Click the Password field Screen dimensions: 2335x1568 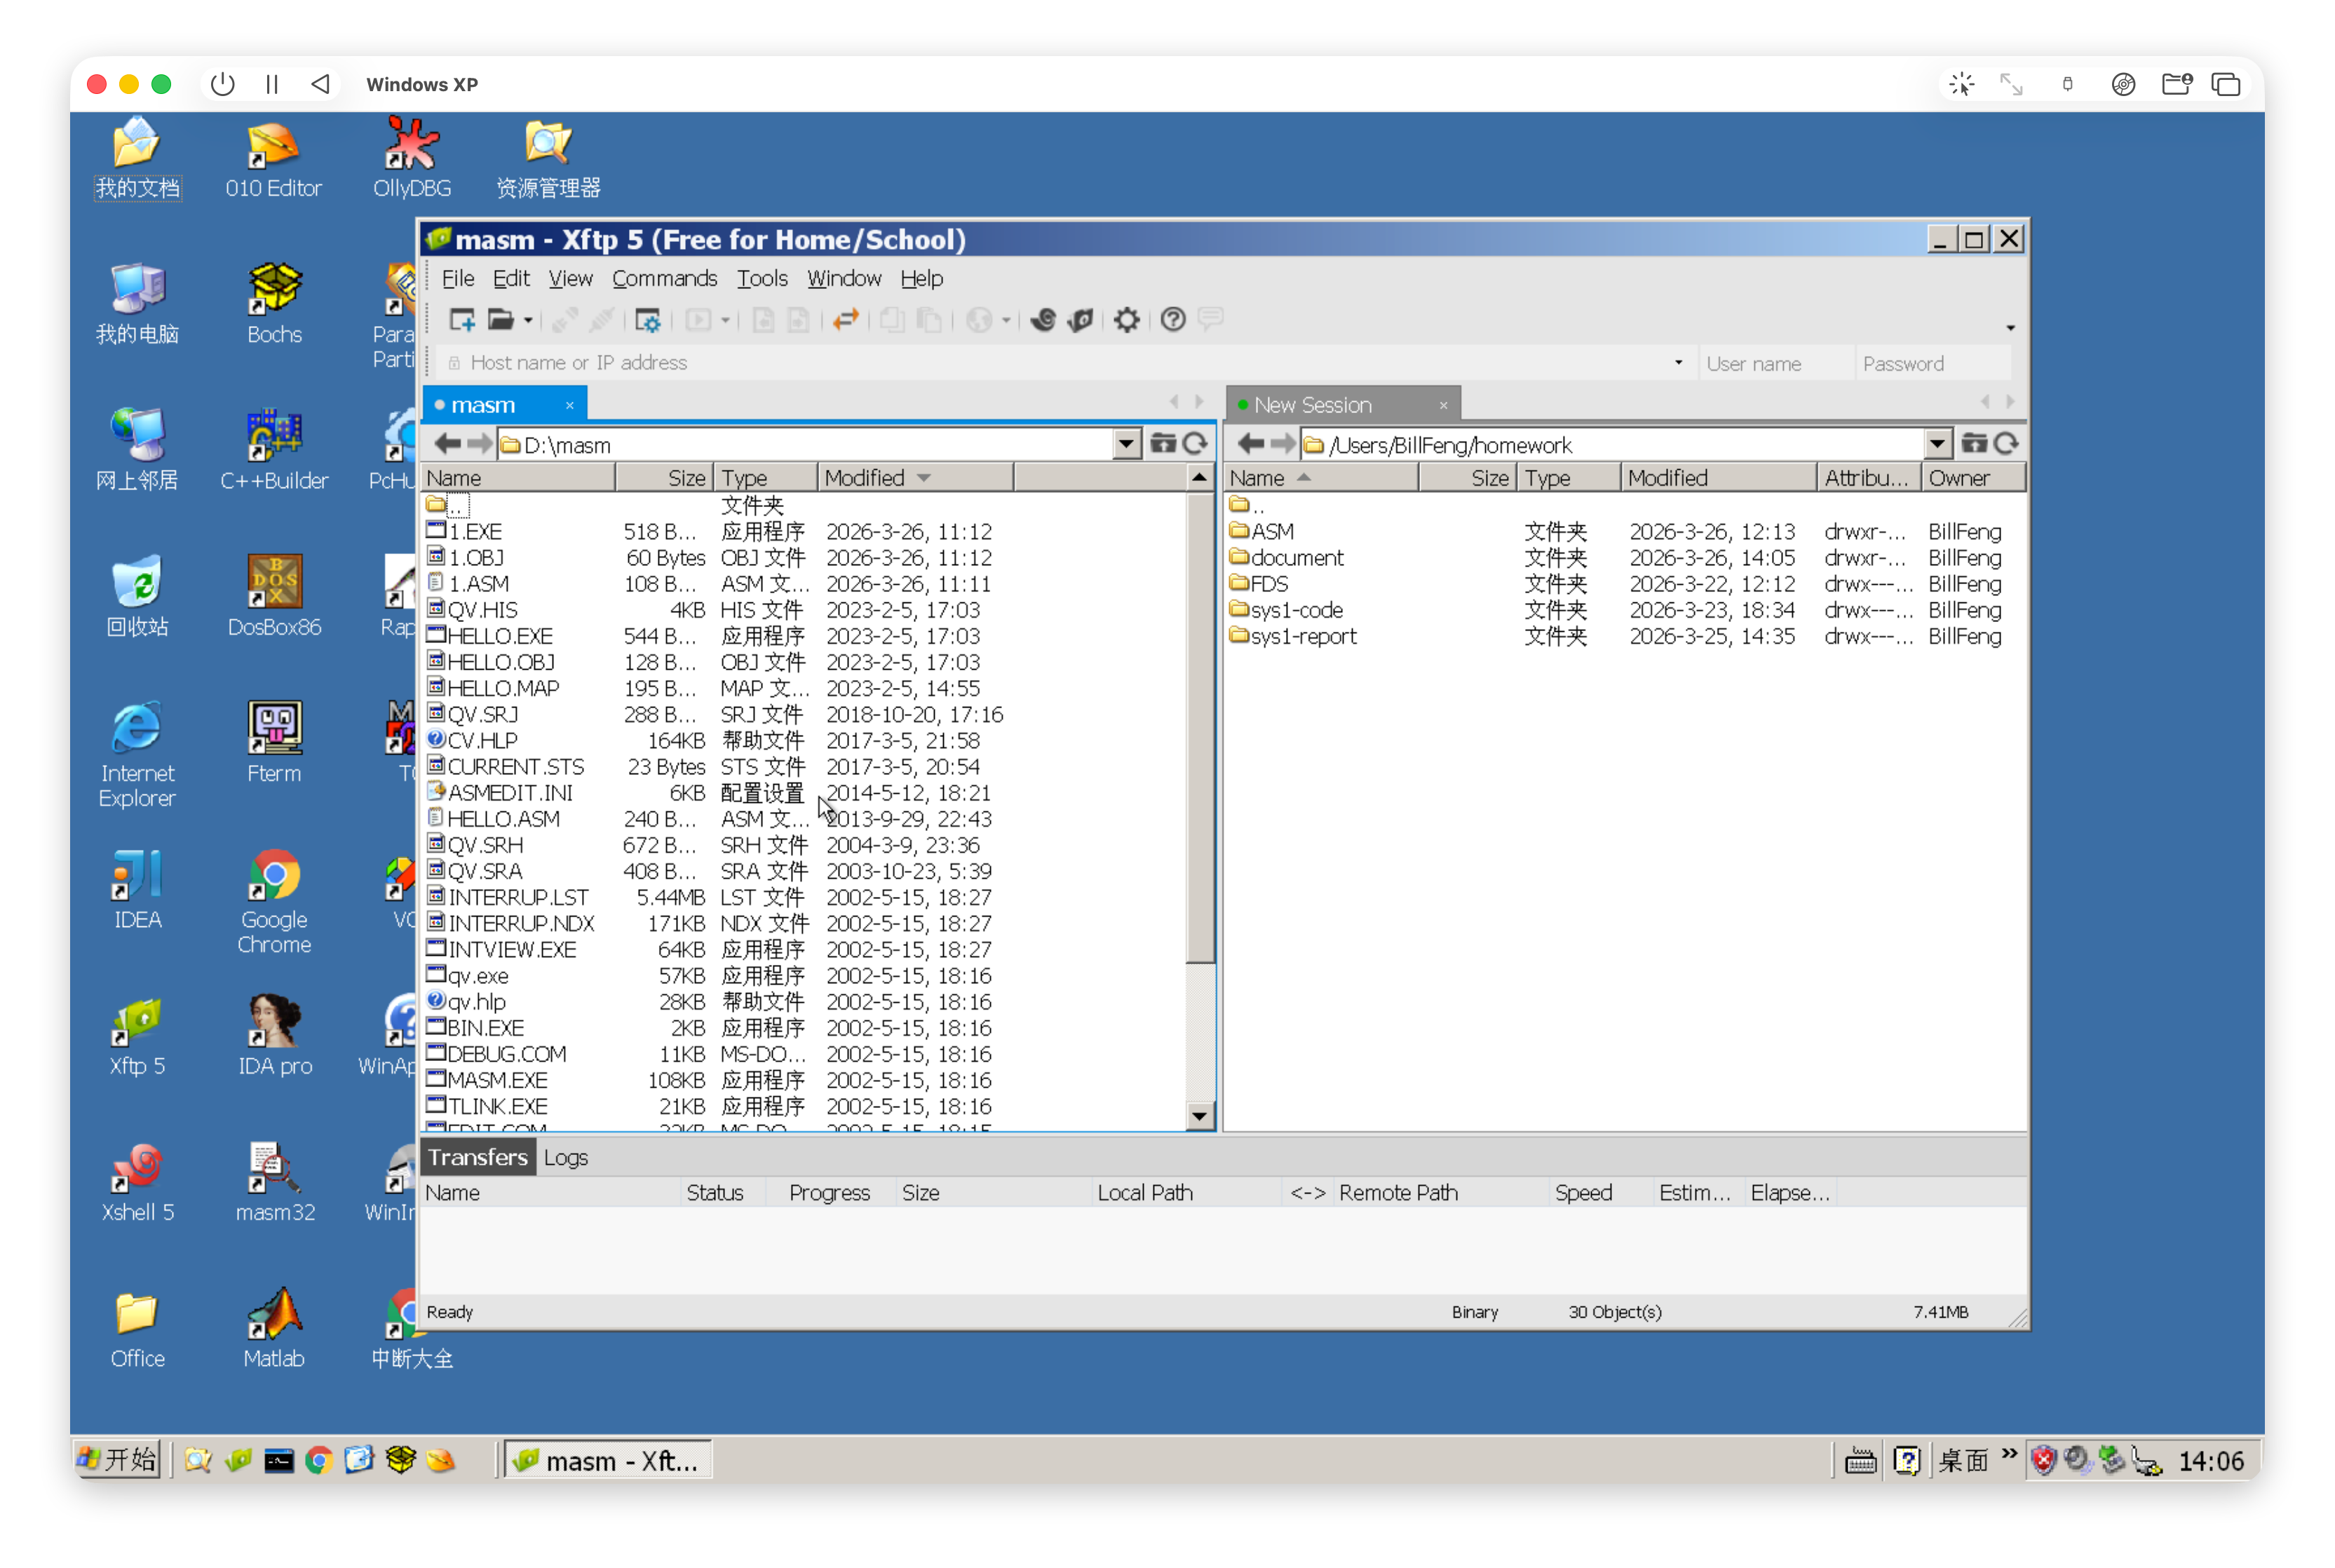click(1932, 364)
